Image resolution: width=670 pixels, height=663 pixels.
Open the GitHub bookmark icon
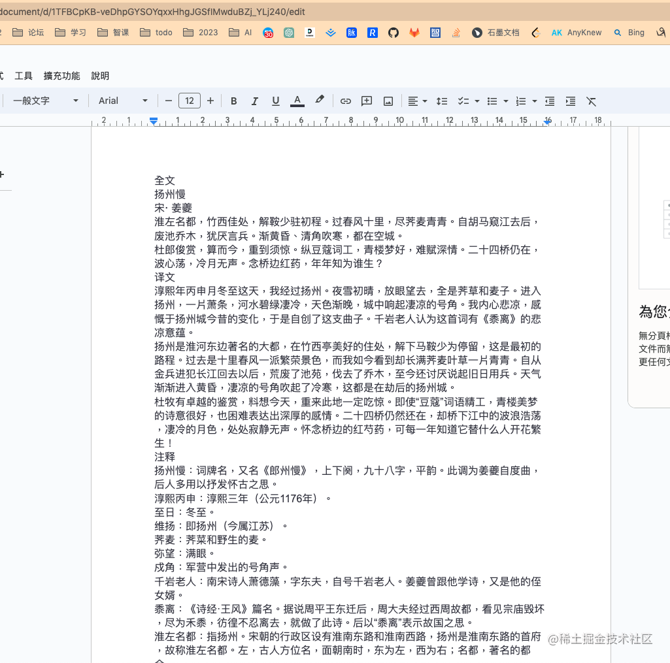click(x=394, y=33)
